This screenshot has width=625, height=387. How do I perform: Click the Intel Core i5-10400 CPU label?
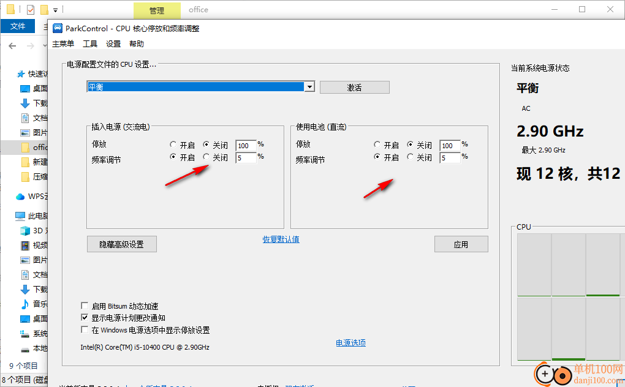point(145,347)
